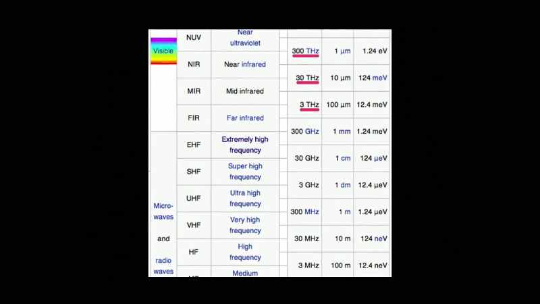
Task: Click the GHz link in 300 GHz
Action: tap(312, 131)
